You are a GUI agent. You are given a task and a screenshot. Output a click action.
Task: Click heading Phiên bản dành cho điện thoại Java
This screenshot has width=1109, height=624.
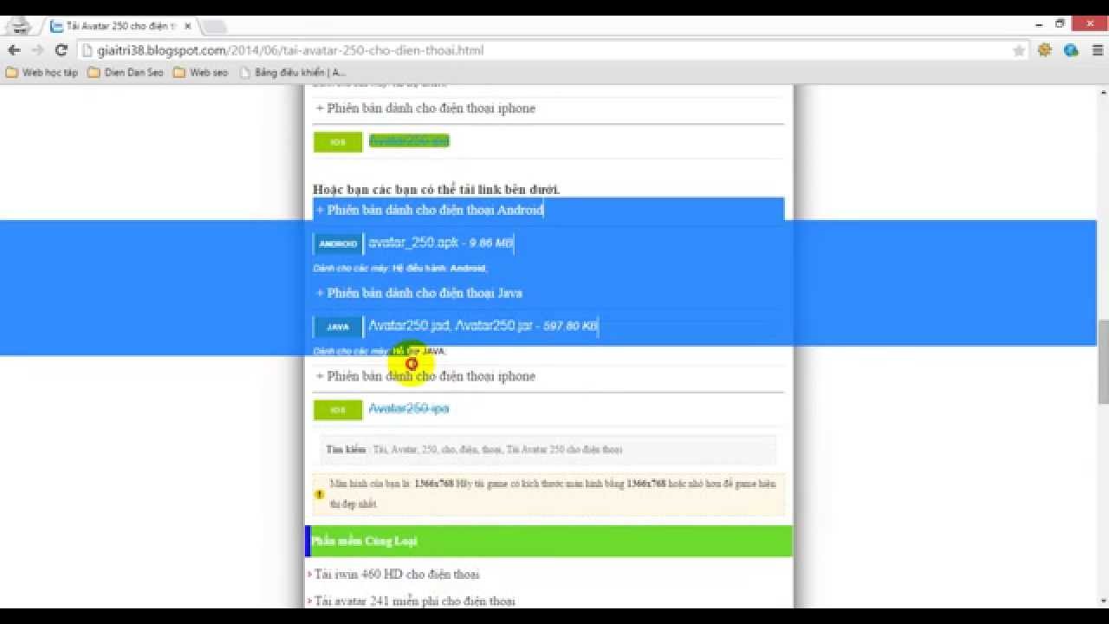(419, 293)
